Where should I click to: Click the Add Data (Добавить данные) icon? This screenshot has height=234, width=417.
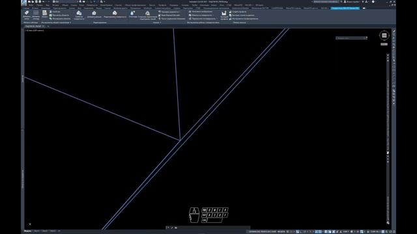point(94,14)
